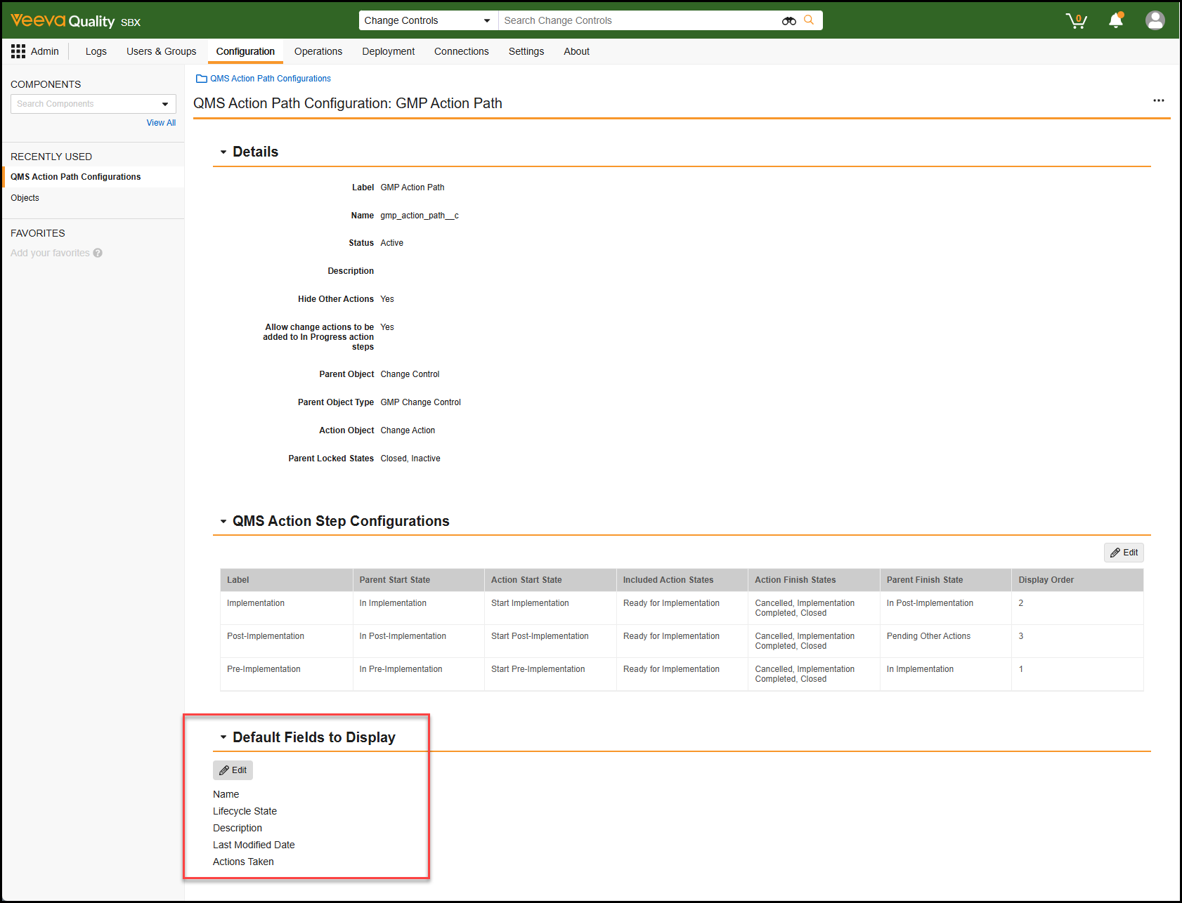Open the notifications bell

coord(1115,20)
